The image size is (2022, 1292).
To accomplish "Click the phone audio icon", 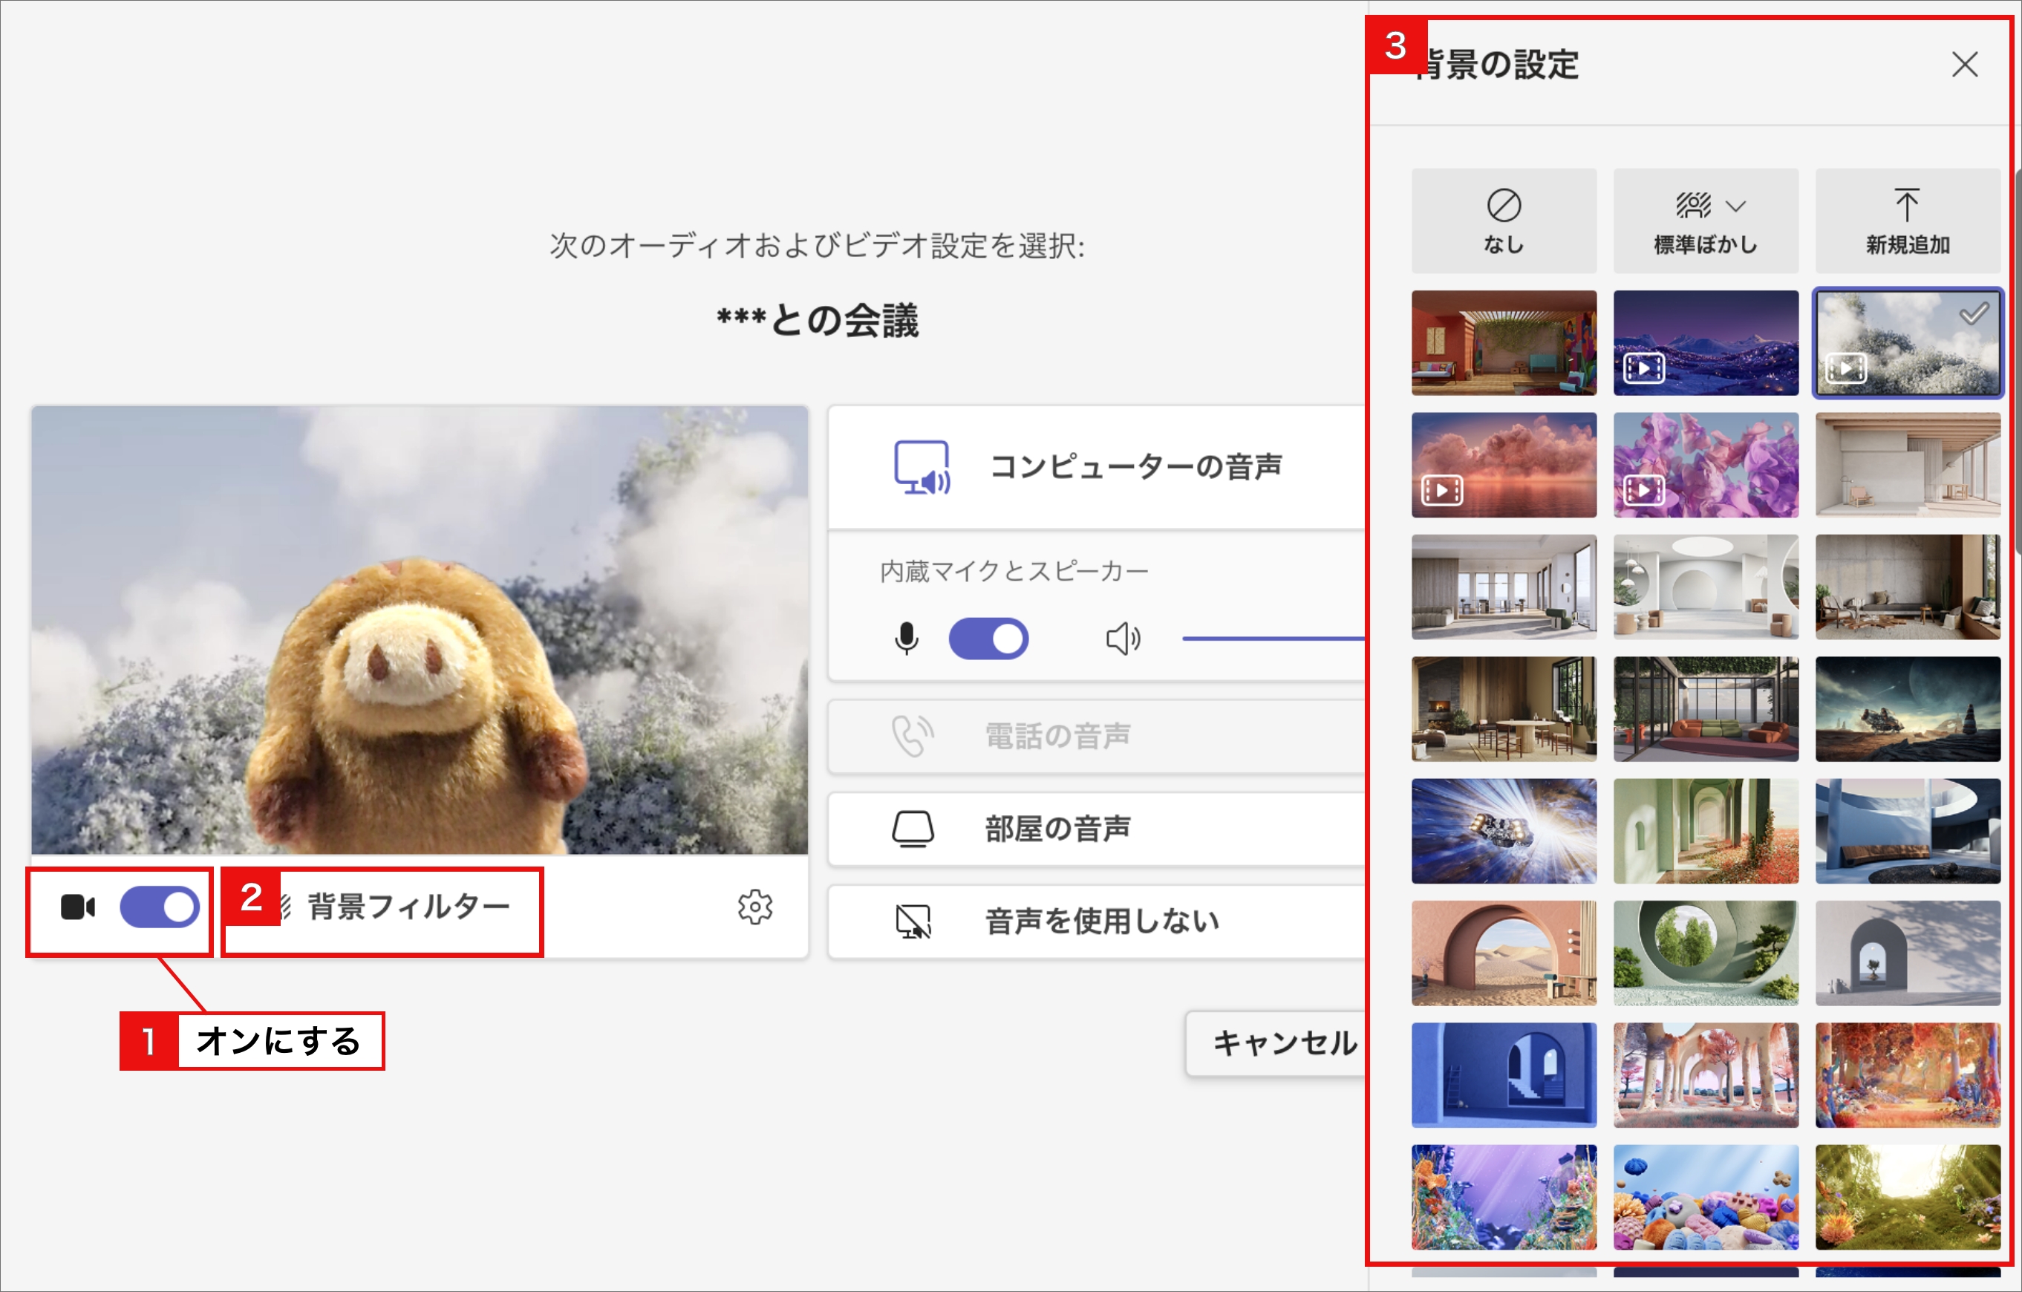I will point(913,737).
